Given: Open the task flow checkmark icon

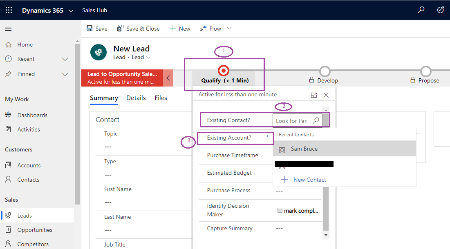Looking at the screenshot, I should pyautogui.click(x=440, y=10).
